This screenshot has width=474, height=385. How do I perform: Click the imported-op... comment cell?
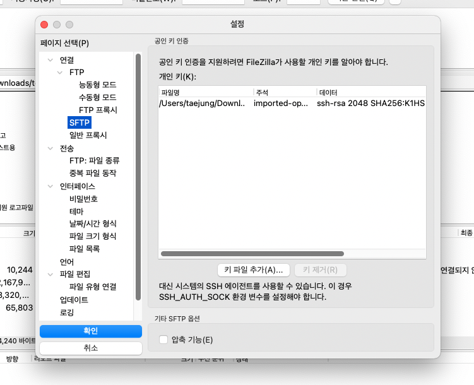pyautogui.click(x=281, y=104)
